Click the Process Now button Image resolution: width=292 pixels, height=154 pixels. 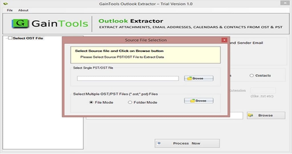[187, 143]
